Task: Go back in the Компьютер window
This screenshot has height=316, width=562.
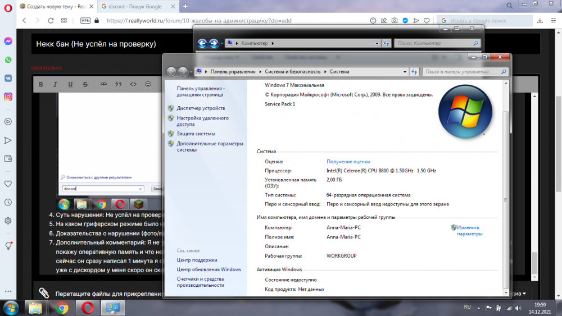Action: point(202,43)
